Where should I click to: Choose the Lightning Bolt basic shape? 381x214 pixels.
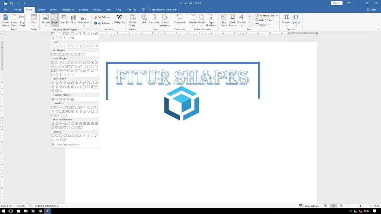(81, 71)
